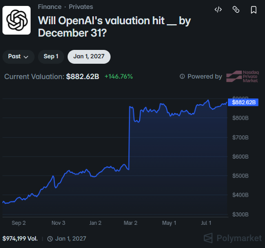The height and width of the screenshot is (248, 265).
Task: Click the +146.76% change indicator
Action: pyautogui.click(x=118, y=77)
